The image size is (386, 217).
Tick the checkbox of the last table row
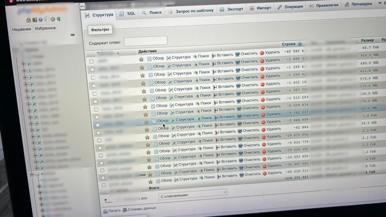pyautogui.click(x=104, y=185)
